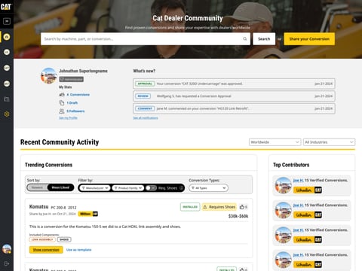
Task: Click the machine icon beside 4 Conversions
Action: click(x=62, y=95)
